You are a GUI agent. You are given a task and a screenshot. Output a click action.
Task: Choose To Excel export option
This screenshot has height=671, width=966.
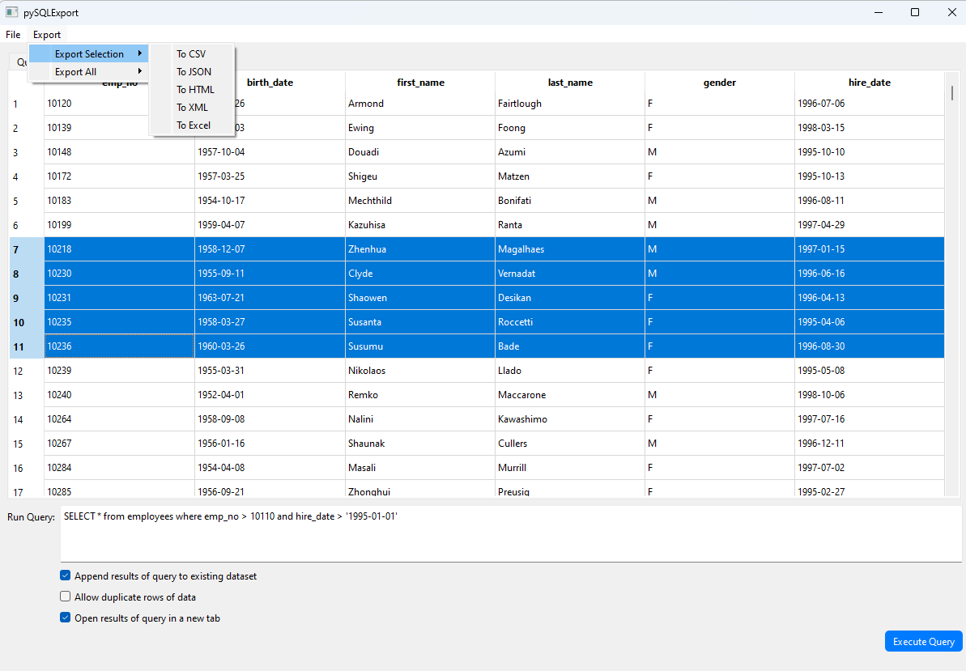[x=192, y=125]
